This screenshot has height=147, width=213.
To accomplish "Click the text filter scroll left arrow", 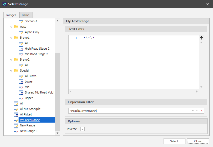I will [71, 91].
